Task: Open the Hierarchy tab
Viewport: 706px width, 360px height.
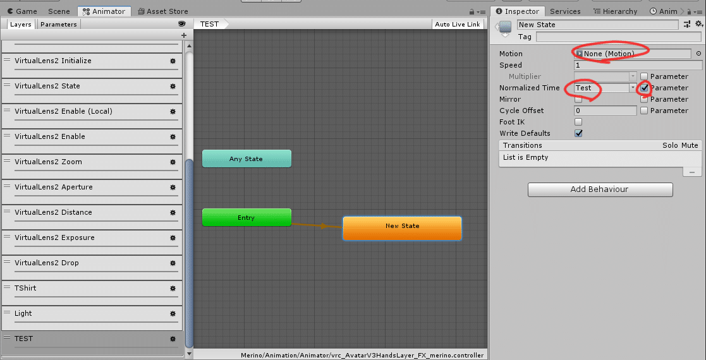Action: point(615,11)
